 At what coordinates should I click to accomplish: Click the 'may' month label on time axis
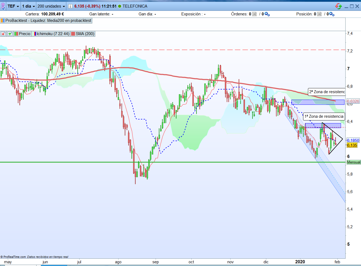tap(8, 262)
